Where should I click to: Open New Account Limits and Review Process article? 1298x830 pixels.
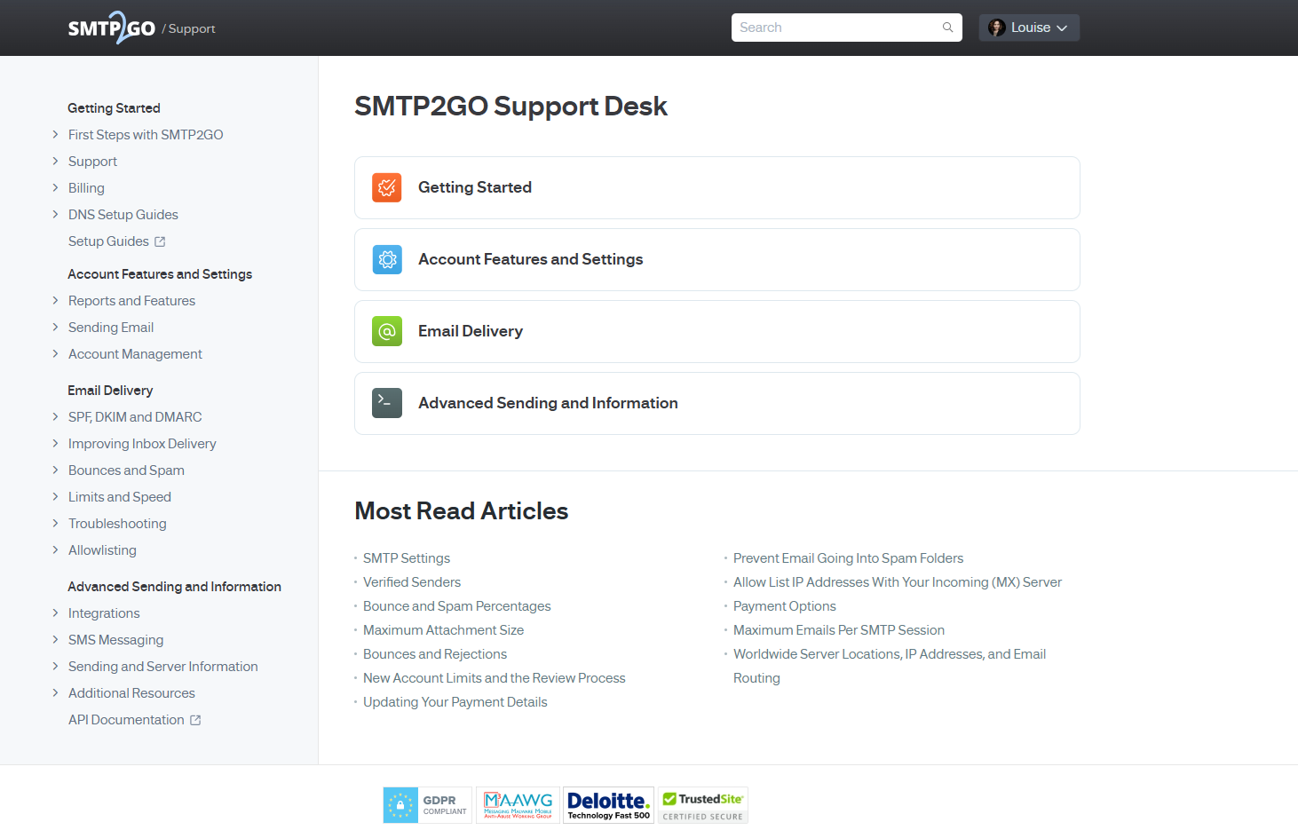[495, 678]
